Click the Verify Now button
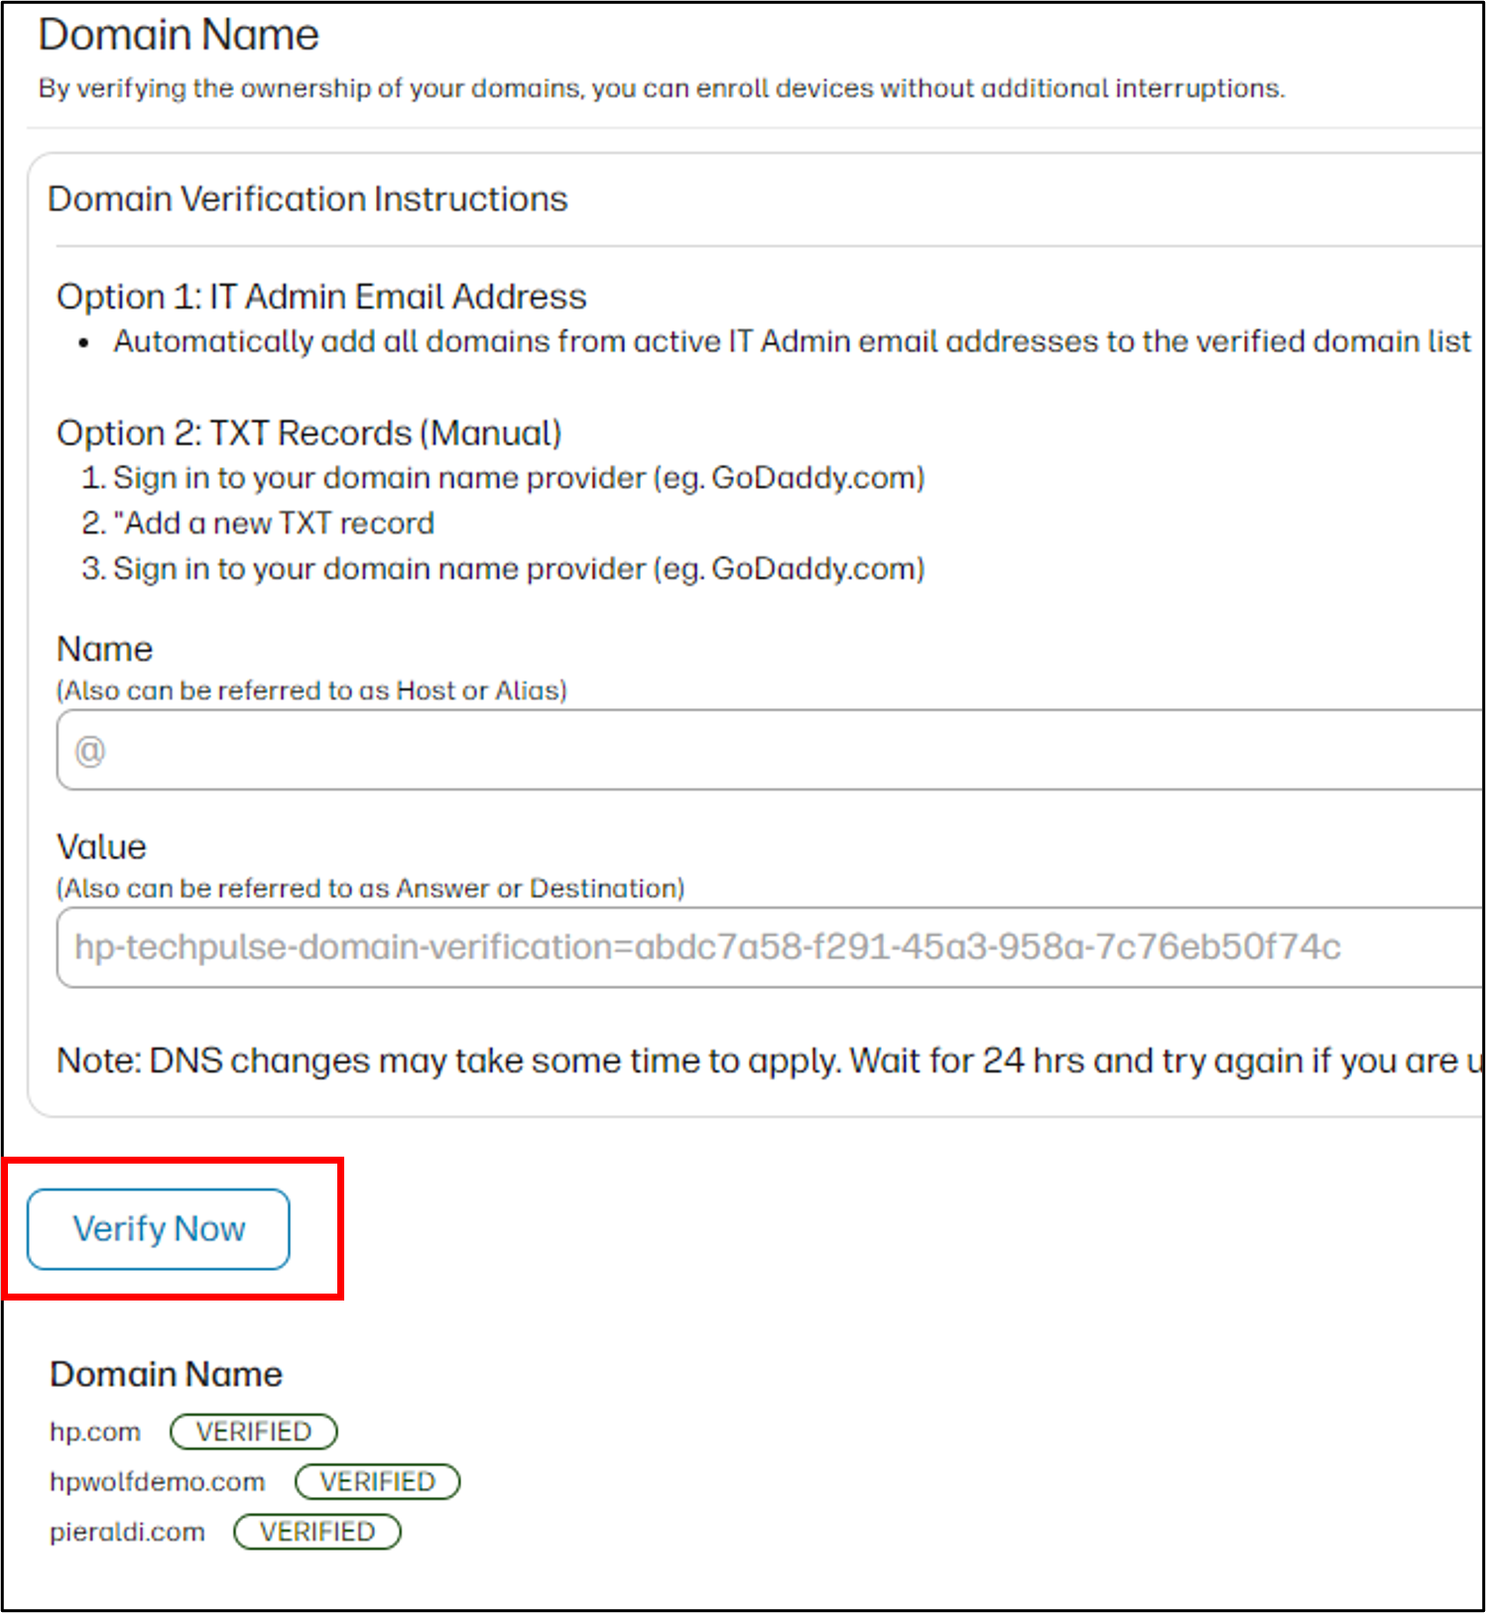 [x=159, y=1229]
